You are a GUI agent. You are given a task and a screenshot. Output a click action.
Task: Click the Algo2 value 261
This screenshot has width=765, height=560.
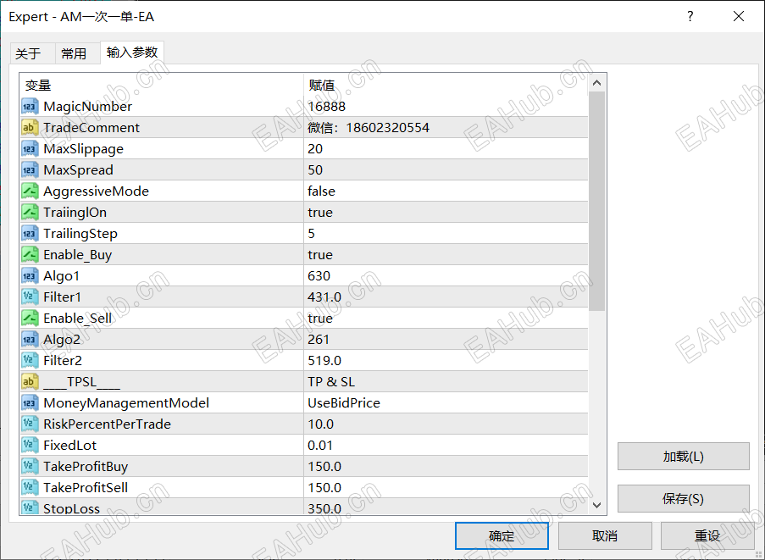(318, 340)
